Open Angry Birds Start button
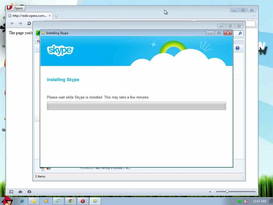273x205 pixels. 7,200
